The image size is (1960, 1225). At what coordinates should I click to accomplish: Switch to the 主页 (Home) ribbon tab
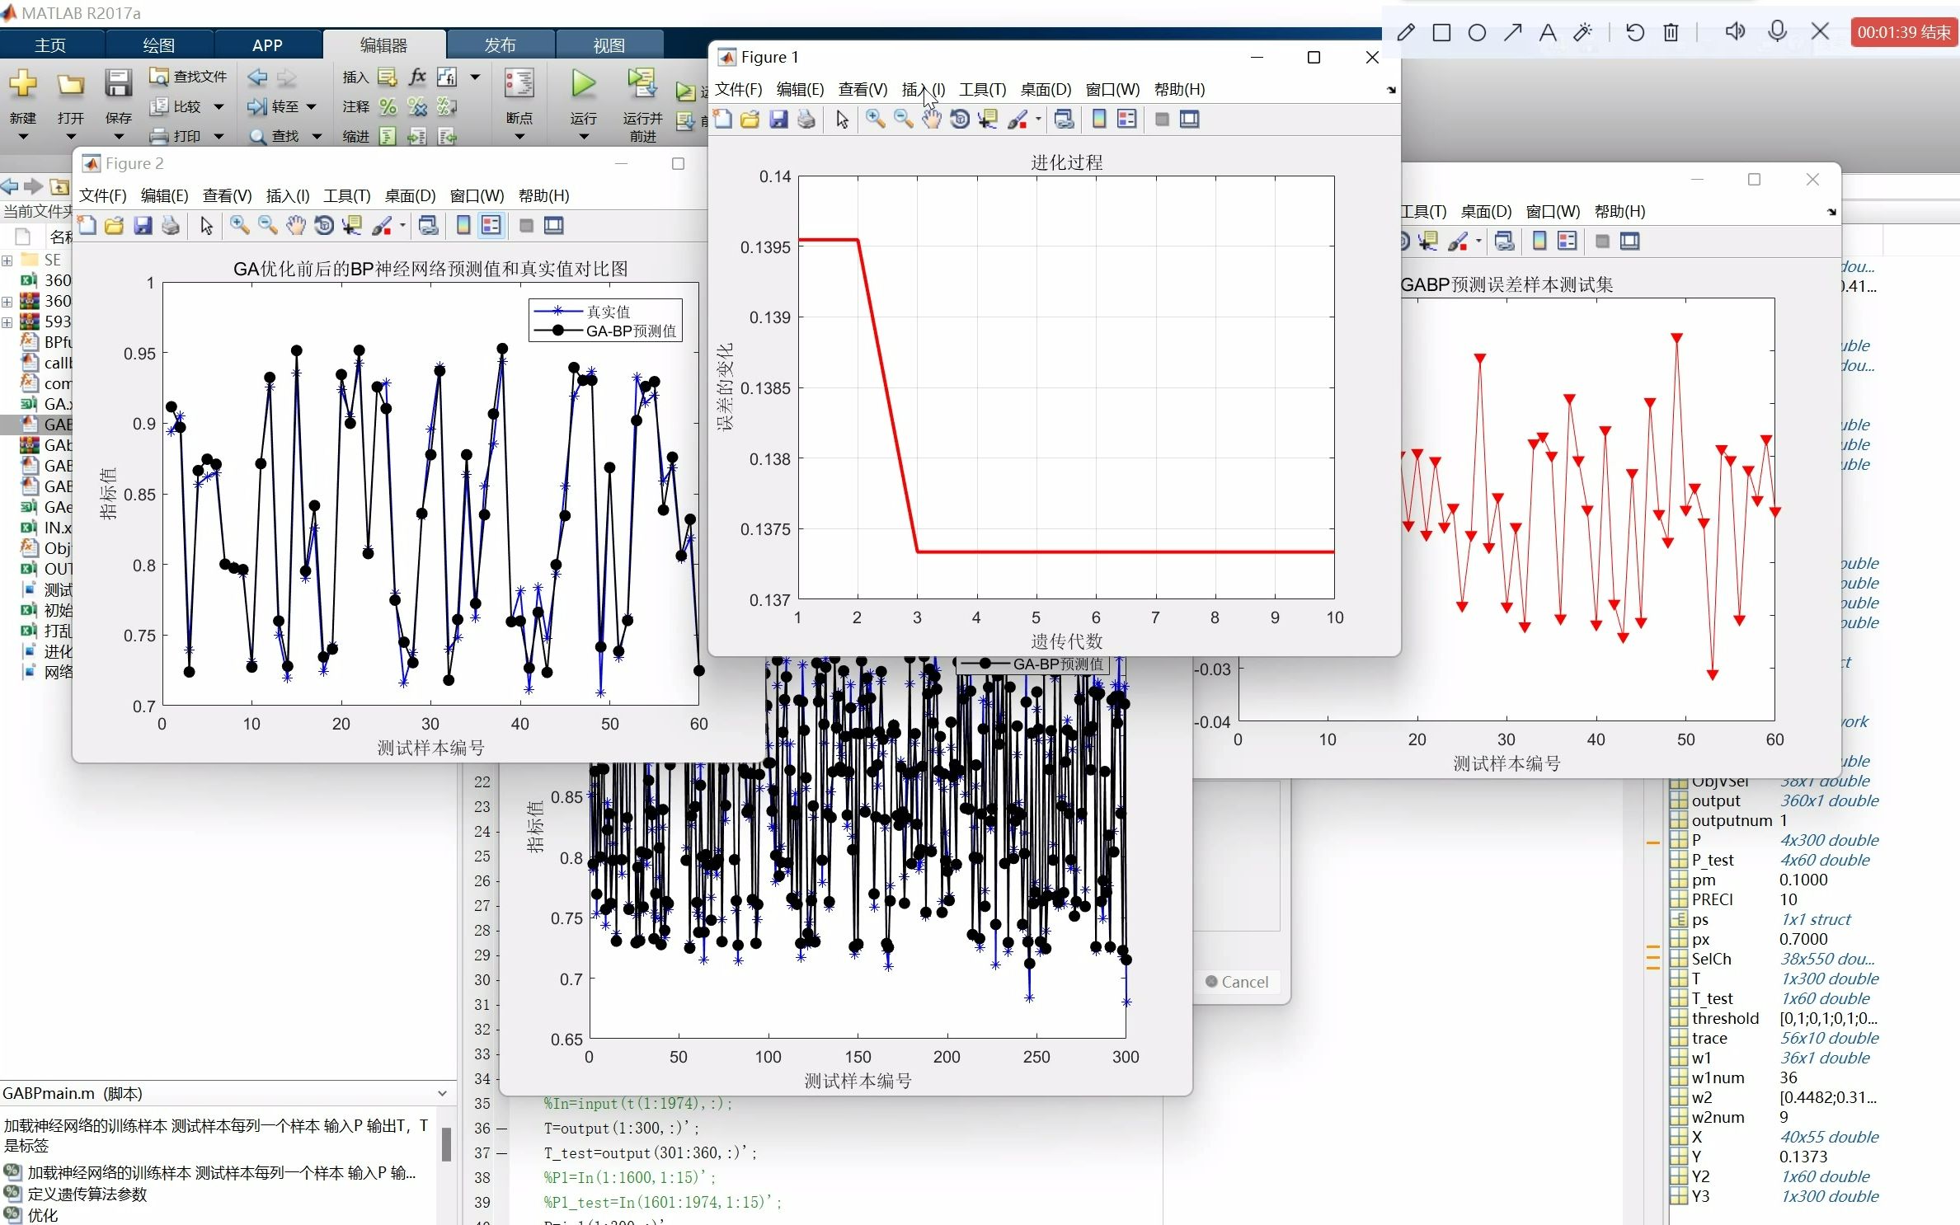point(50,45)
